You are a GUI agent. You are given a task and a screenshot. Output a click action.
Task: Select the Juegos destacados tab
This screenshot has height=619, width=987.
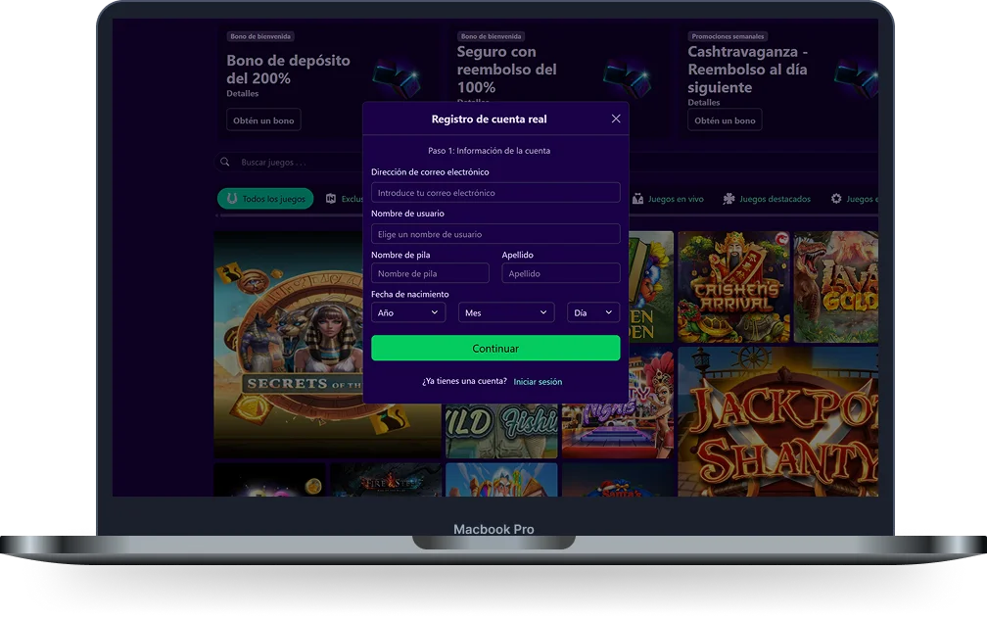pos(766,199)
